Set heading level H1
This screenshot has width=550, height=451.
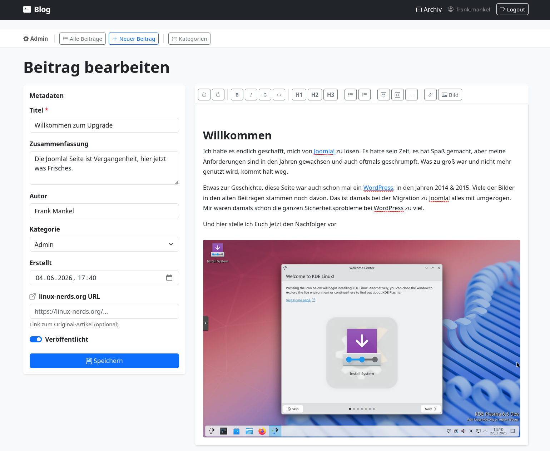(x=299, y=95)
